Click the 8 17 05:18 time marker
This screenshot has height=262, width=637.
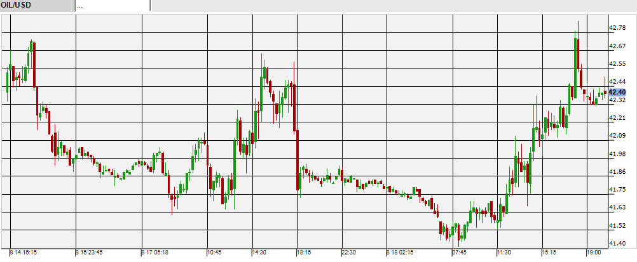(154, 252)
